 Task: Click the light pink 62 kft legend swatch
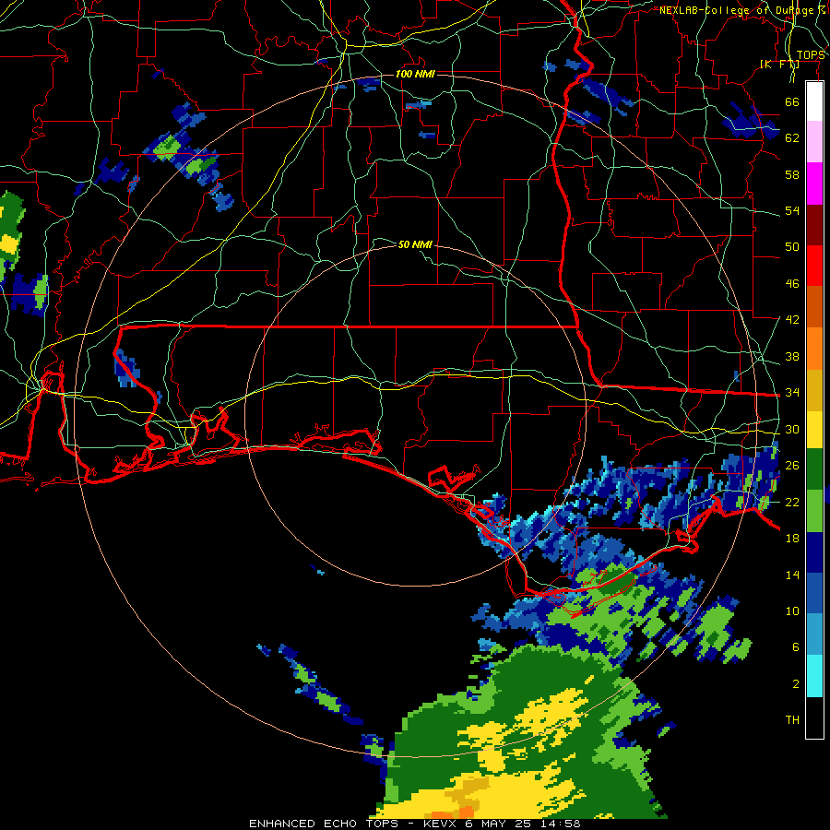[814, 142]
